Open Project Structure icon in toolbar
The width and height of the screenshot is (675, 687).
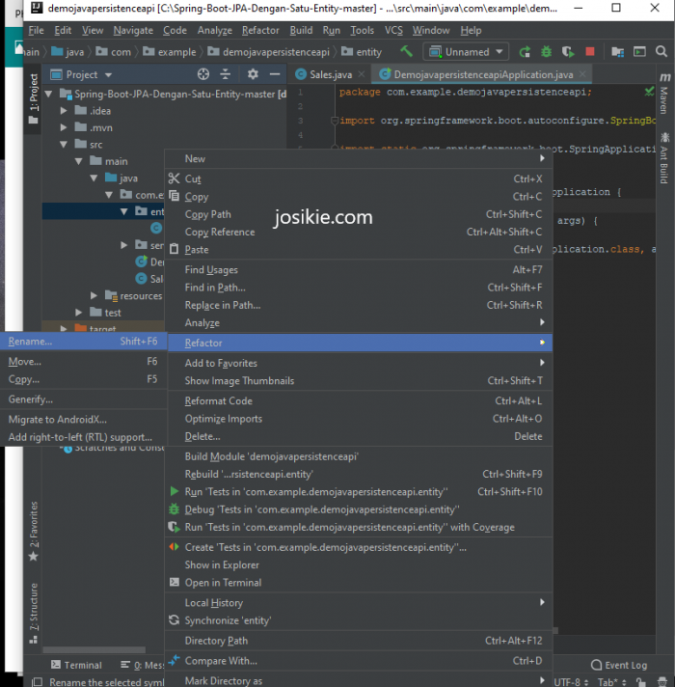tap(618, 52)
